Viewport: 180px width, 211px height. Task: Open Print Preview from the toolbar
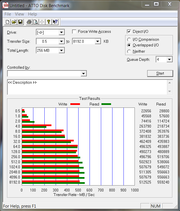[x=35, y=22]
